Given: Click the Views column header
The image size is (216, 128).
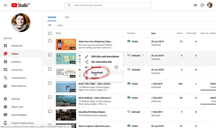Looking at the screenshot, I should (x=179, y=33).
